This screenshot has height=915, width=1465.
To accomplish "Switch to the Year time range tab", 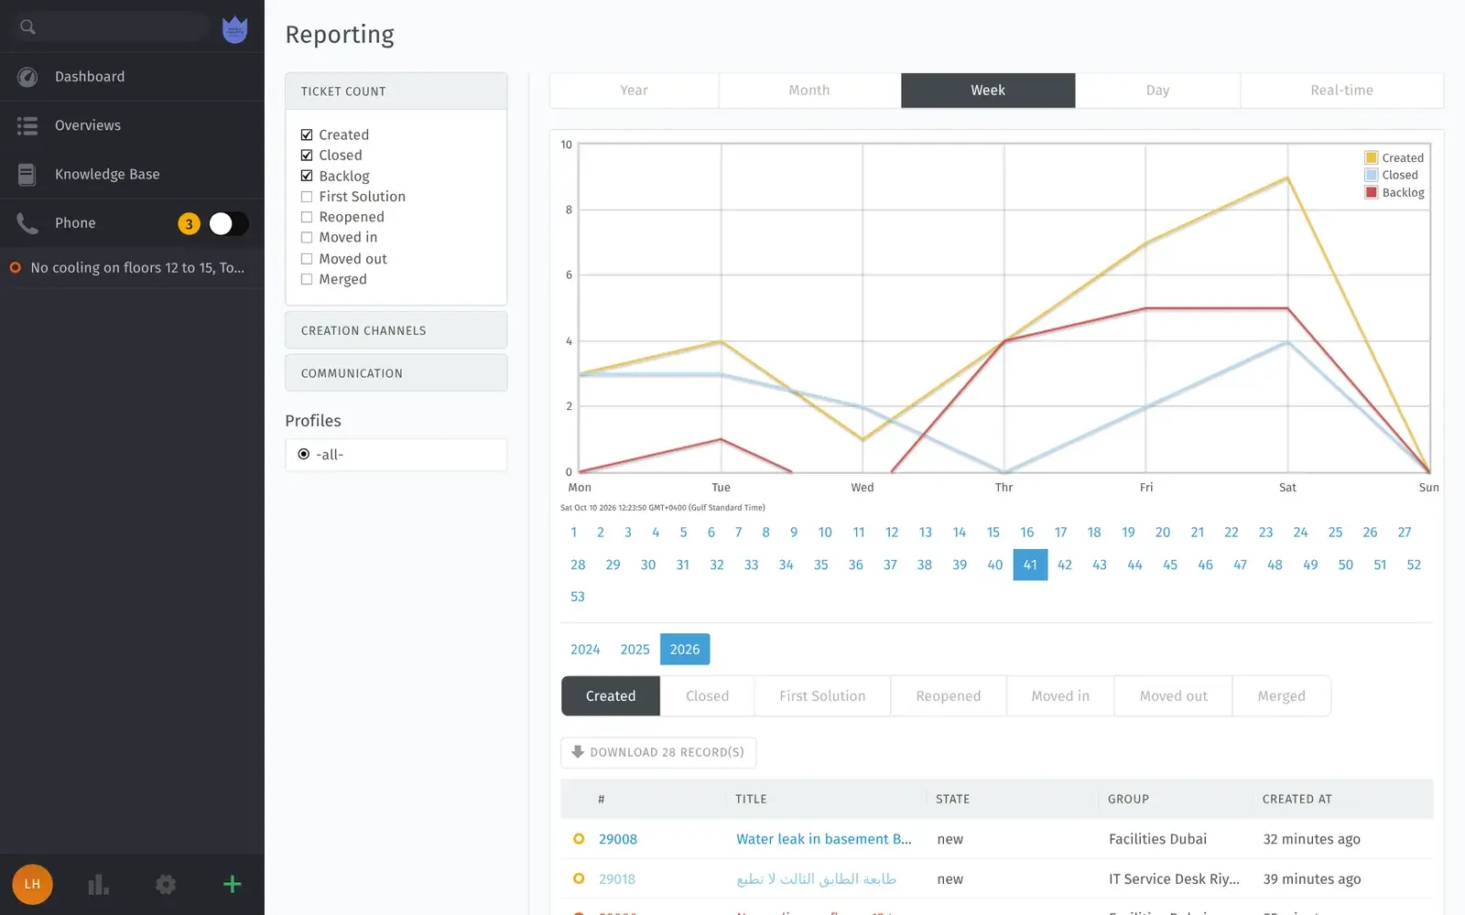I will (x=634, y=91).
